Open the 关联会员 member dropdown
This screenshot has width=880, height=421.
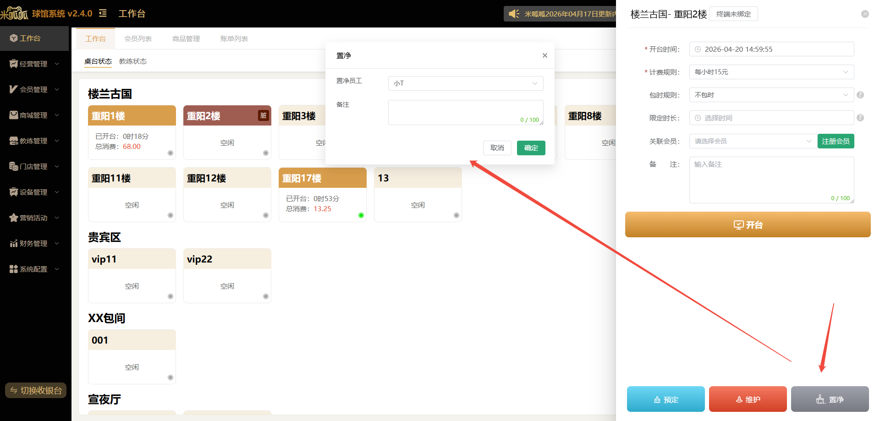click(x=753, y=141)
